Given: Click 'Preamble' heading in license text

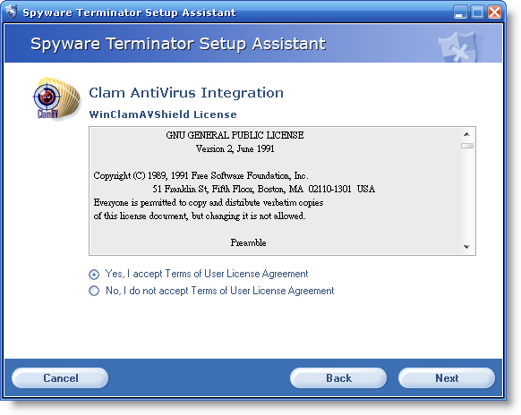Looking at the screenshot, I should click(x=248, y=242).
